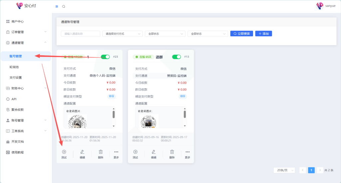Click the 测试 play icon on card #23
Image resolution: width=341 pixels, height=183 pixels.
tap(64, 152)
